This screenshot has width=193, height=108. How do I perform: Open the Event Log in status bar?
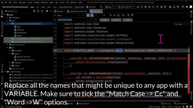(x=166, y=103)
